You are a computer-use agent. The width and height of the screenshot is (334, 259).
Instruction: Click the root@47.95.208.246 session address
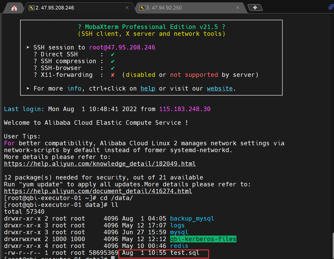tap(122, 47)
